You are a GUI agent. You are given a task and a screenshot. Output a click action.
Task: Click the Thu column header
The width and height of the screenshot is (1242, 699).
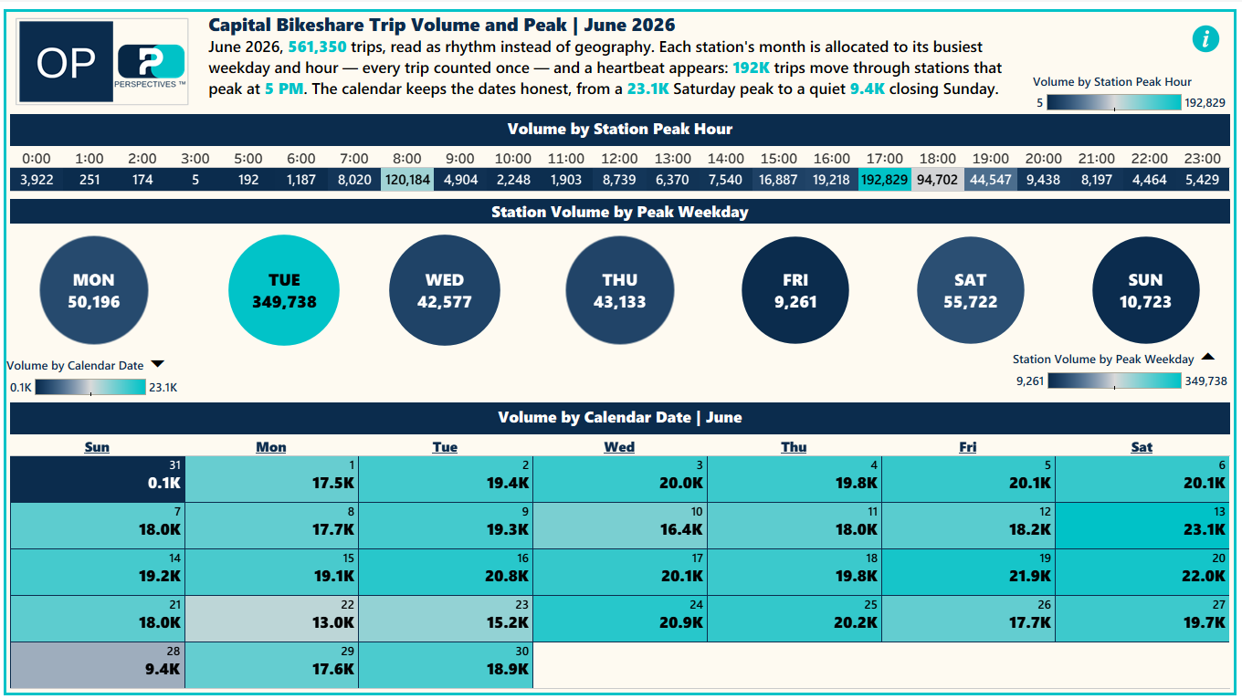pos(794,447)
